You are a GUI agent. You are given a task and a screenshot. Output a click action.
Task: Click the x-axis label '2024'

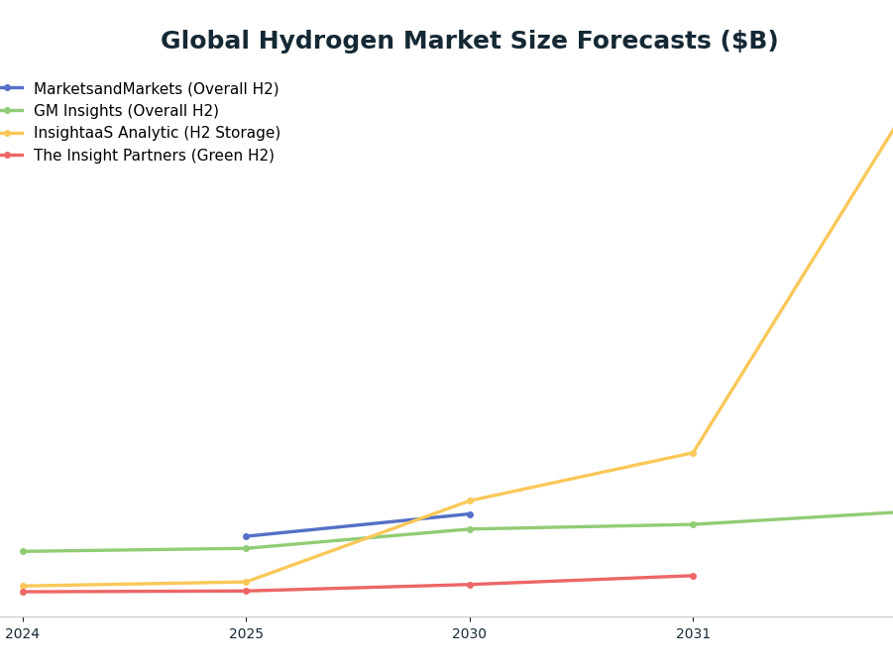pos(22,633)
